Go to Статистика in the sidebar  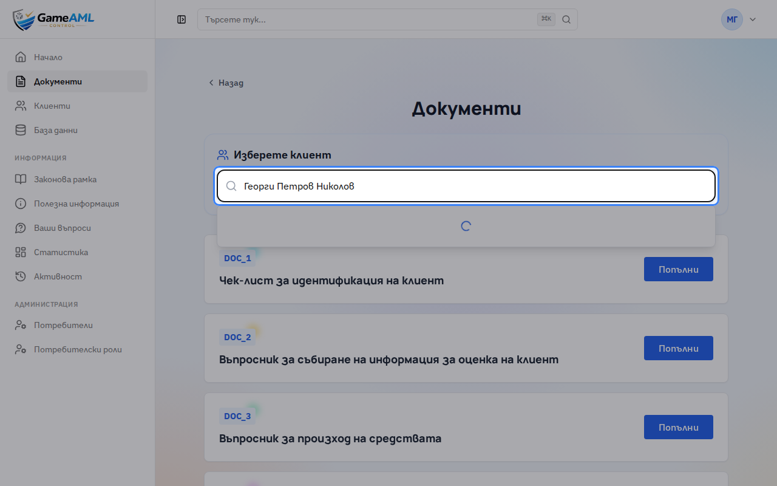tap(77, 252)
